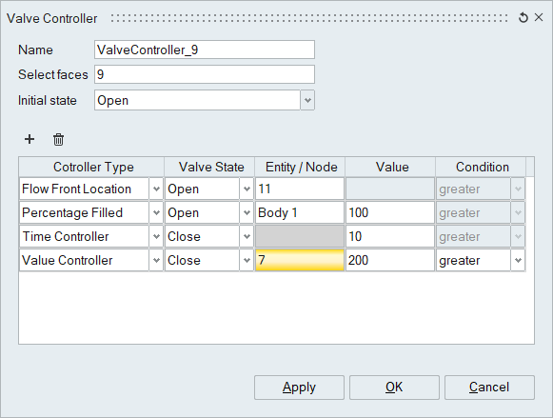The image size is (553, 418).
Task: Click the trash icon to delete row
Action: pos(59,139)
